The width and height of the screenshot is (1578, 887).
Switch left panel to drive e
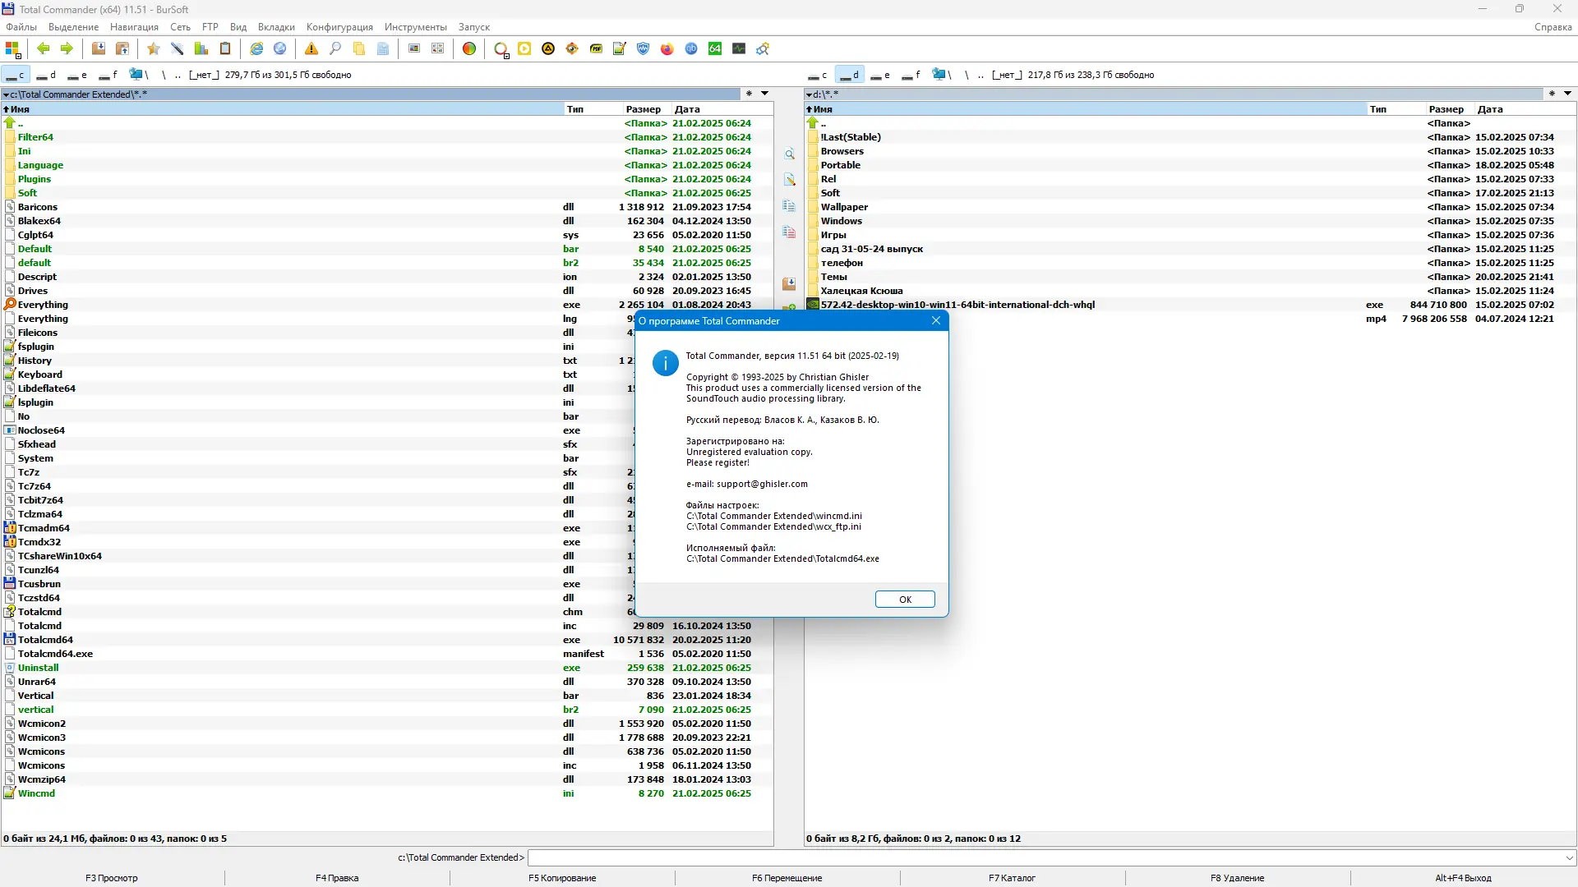[x=78, y=75]
